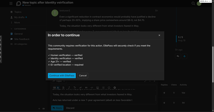Minimize the composer panel
This screenshot has width=214, height=112.
150,81
